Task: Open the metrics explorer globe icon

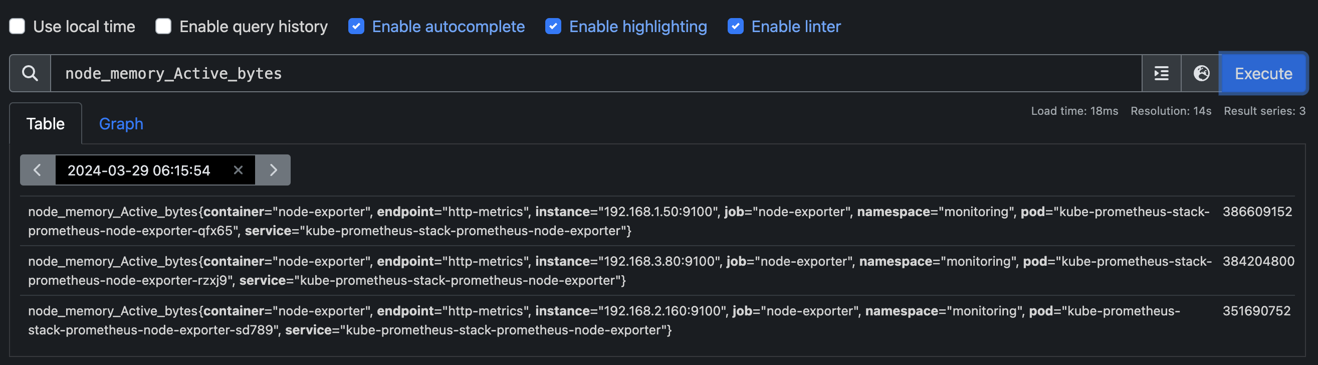Action: click(1201, 73)
